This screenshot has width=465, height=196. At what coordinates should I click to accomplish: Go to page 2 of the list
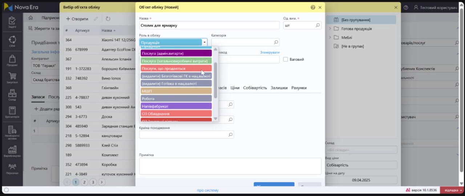[84, 182]
